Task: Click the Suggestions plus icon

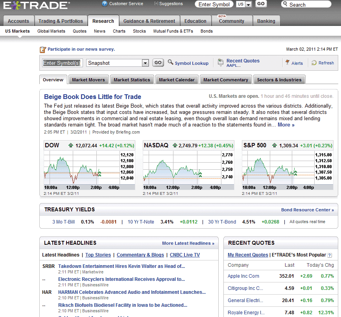Action: 156,4
